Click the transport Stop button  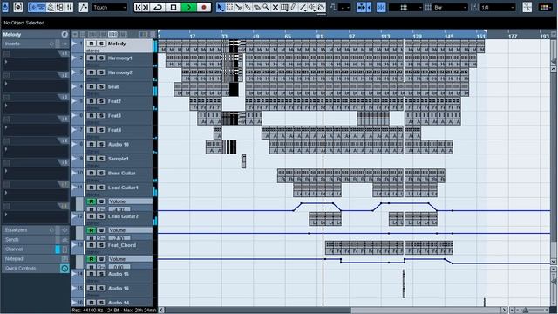point(174,7)
